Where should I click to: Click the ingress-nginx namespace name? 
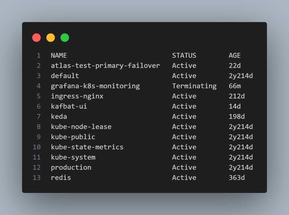tap(77, 96)
